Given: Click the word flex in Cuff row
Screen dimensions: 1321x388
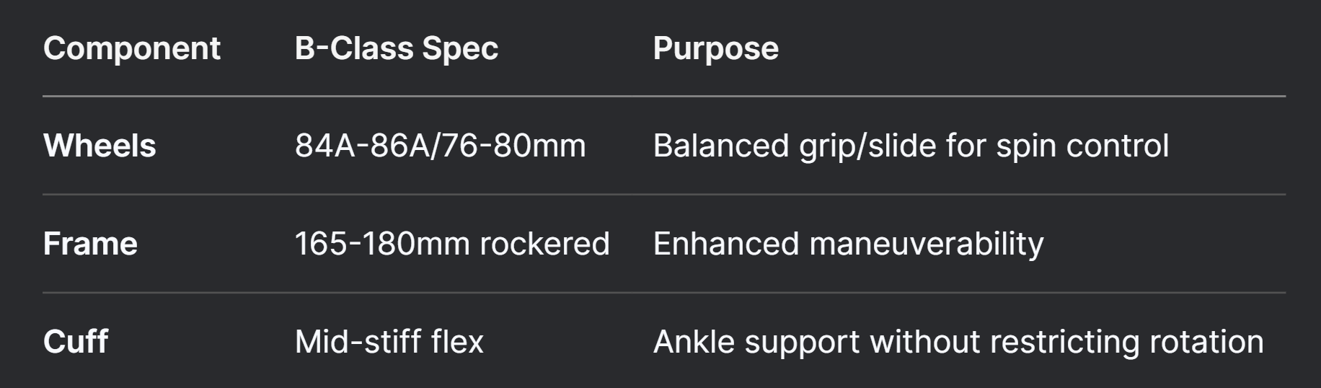Looking at the screenshot, I should point(457,341).
